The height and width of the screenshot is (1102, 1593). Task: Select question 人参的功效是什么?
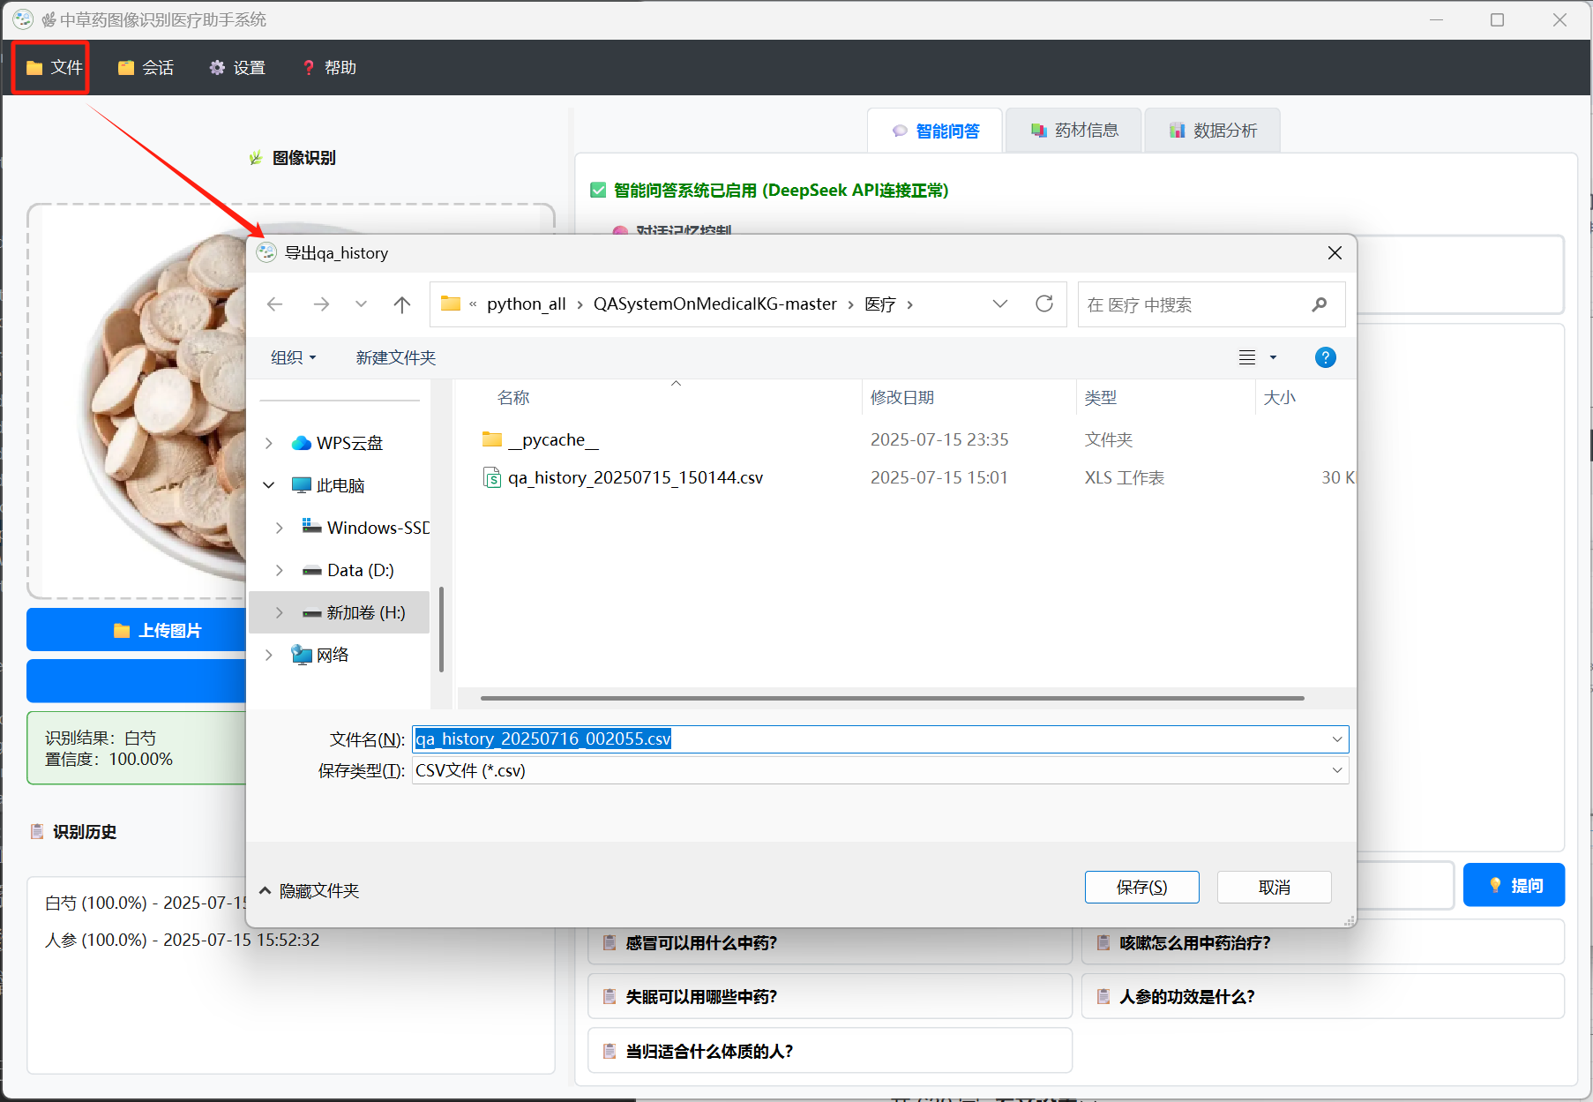tap(1323, 997)
